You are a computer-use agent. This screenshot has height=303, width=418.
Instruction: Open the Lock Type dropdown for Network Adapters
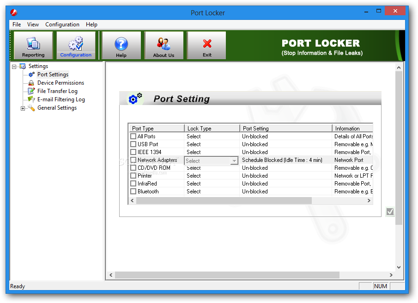pyautogui.click(x=234, y=160)
